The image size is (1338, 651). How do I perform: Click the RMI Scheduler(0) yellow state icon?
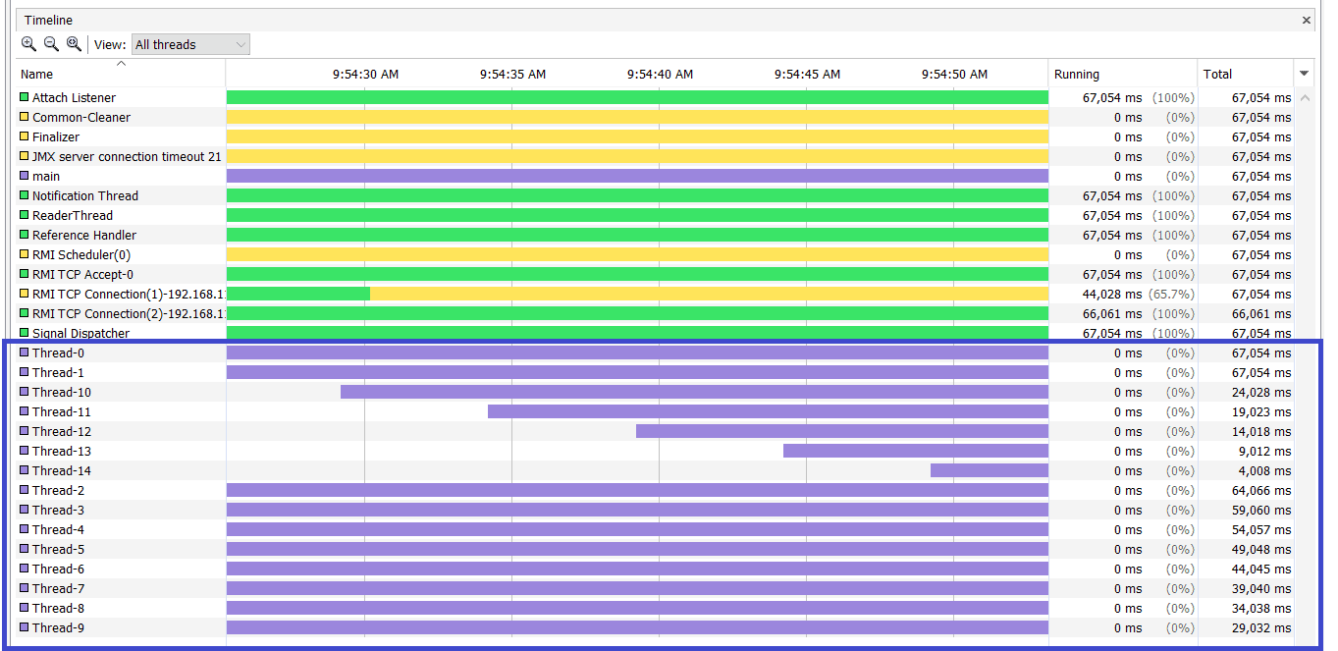pos(25,254)
